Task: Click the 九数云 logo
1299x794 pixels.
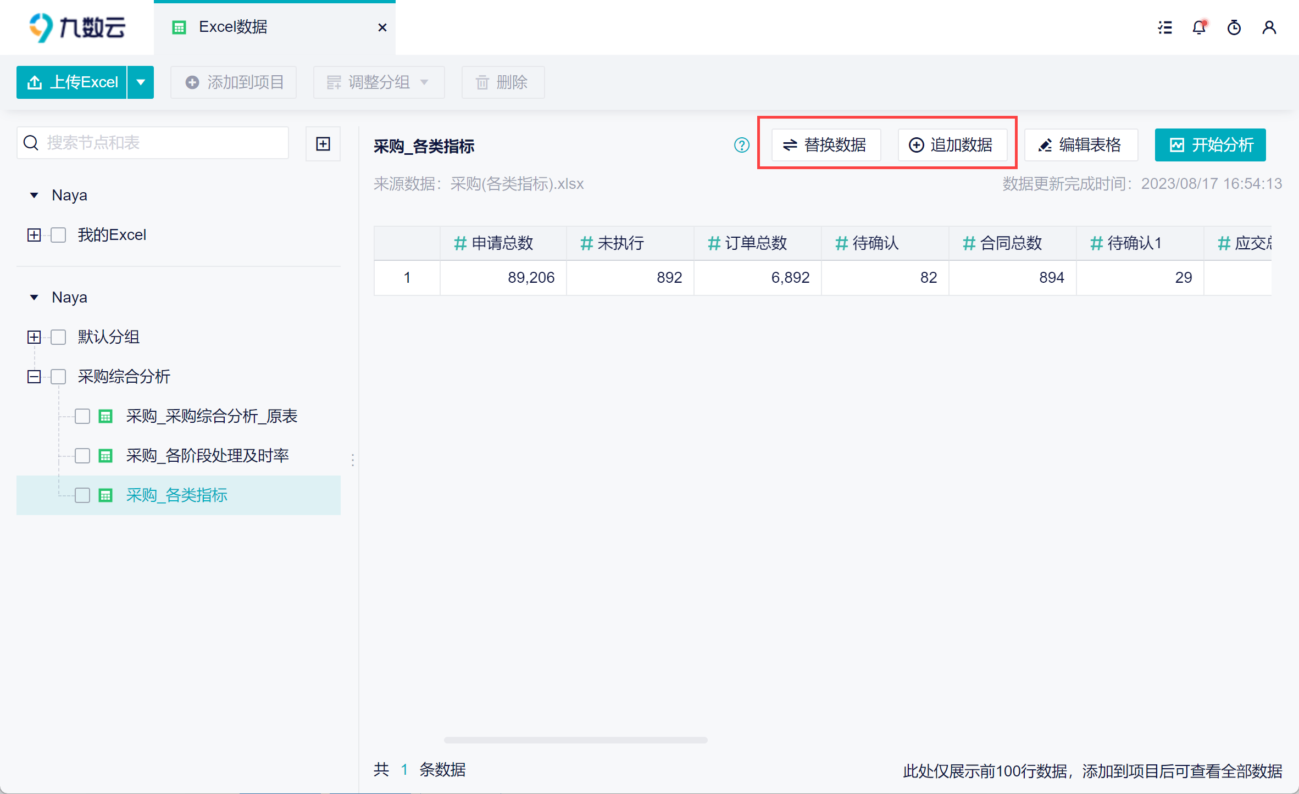Action: pos(77,27)
